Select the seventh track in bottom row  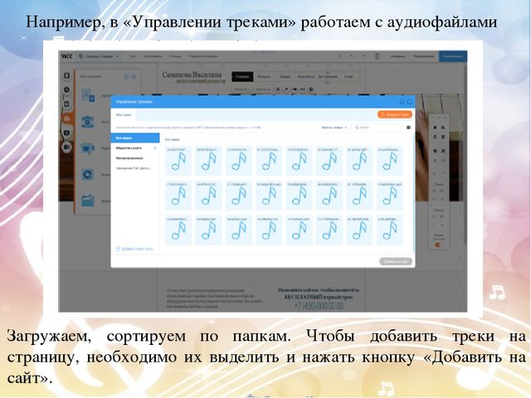pos(359,231)
